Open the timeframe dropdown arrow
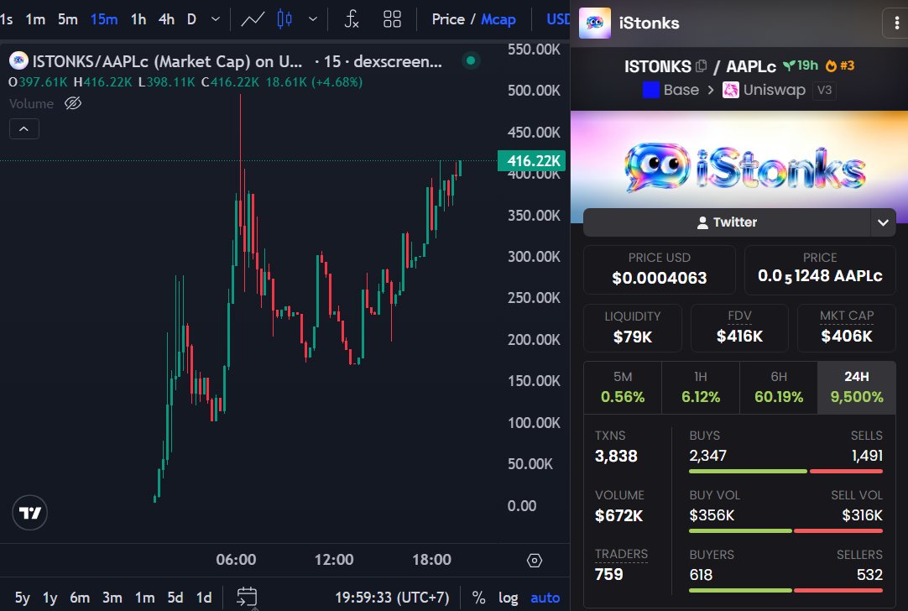 216,19
